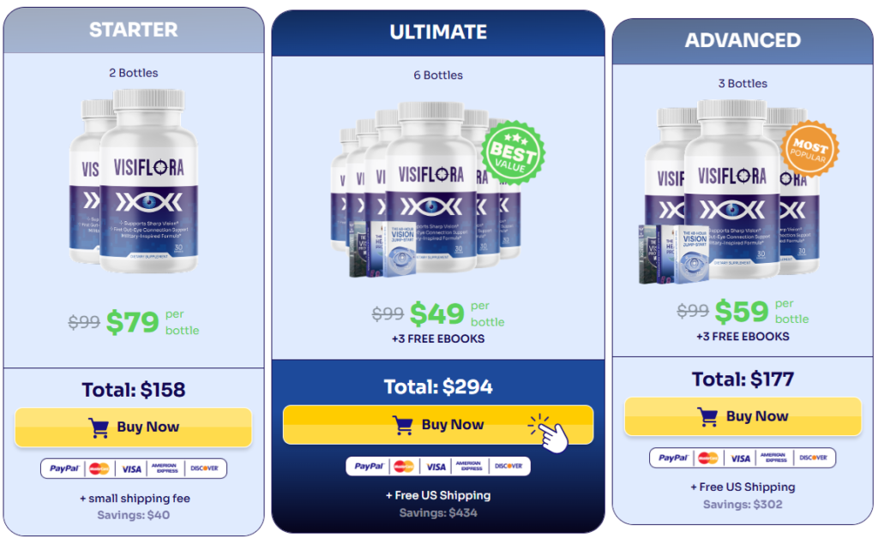
Task: Click the cart icon in Ultimate button
Action: [403, 426]
